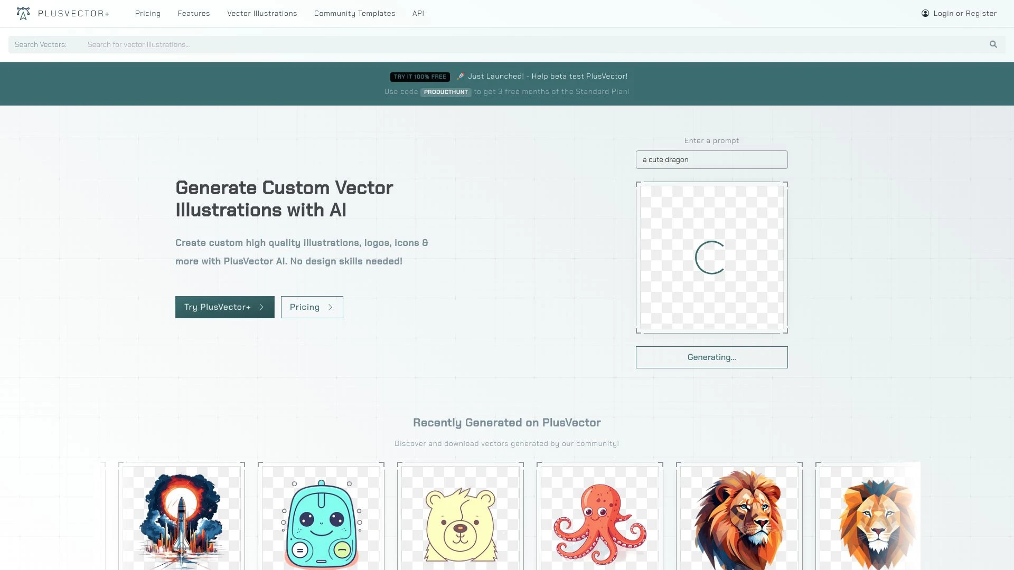This screenshot has height=570, width=1014.
Task: Open Community Templates from the navbar
Action: coord(354,13)
